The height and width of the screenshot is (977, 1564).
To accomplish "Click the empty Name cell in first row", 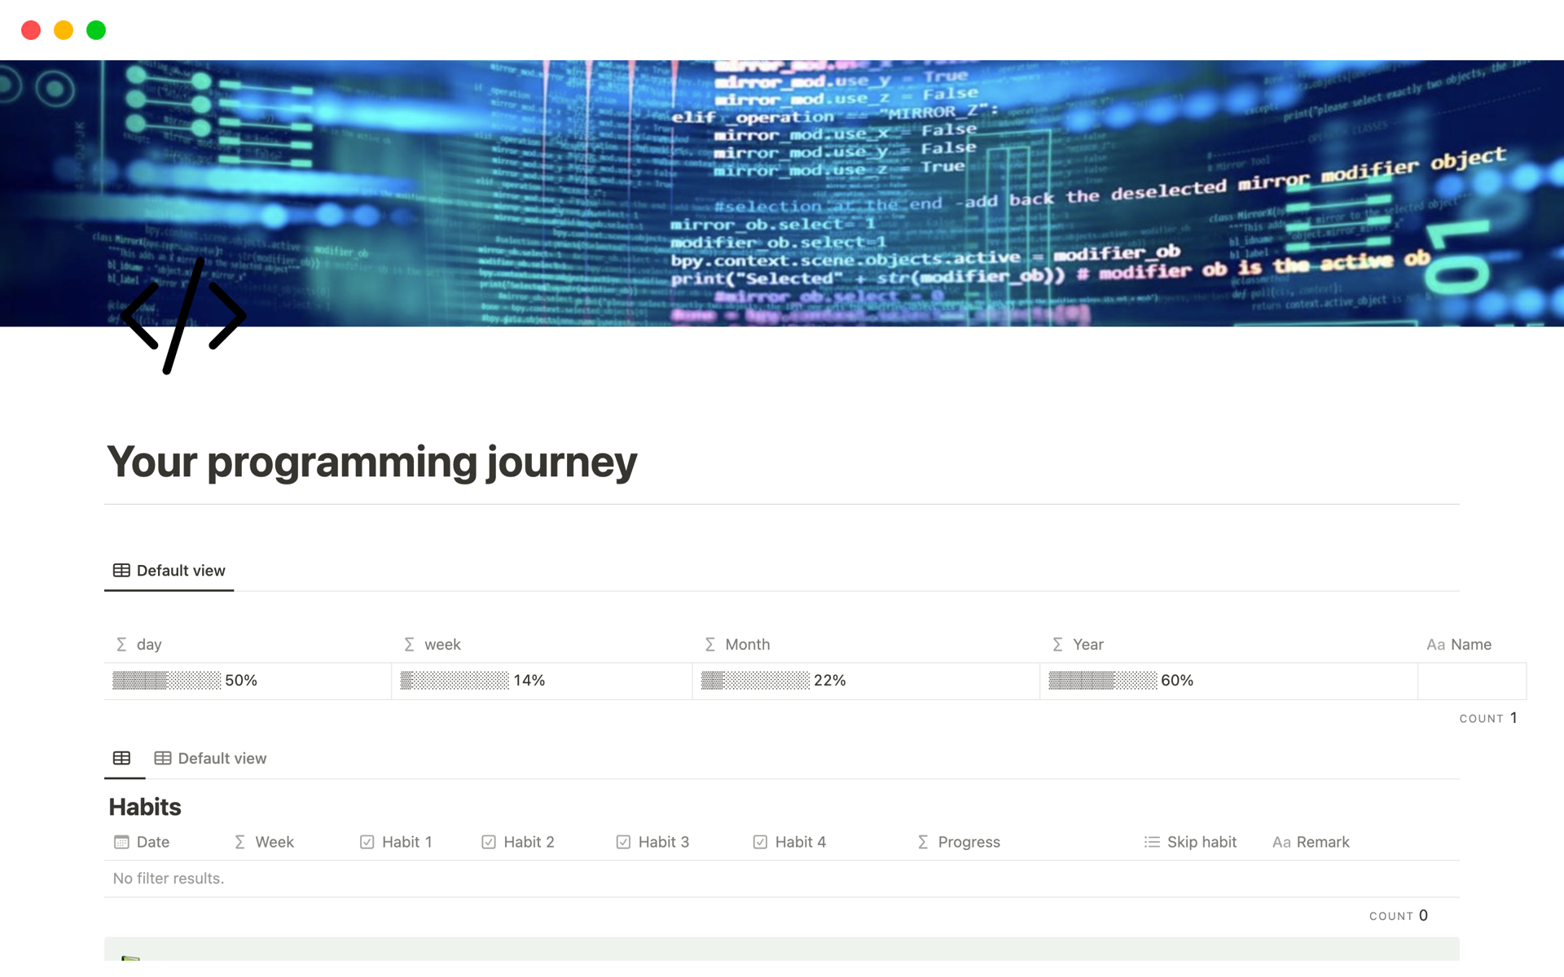I will pyautogui.click(x=1471, y=681).
